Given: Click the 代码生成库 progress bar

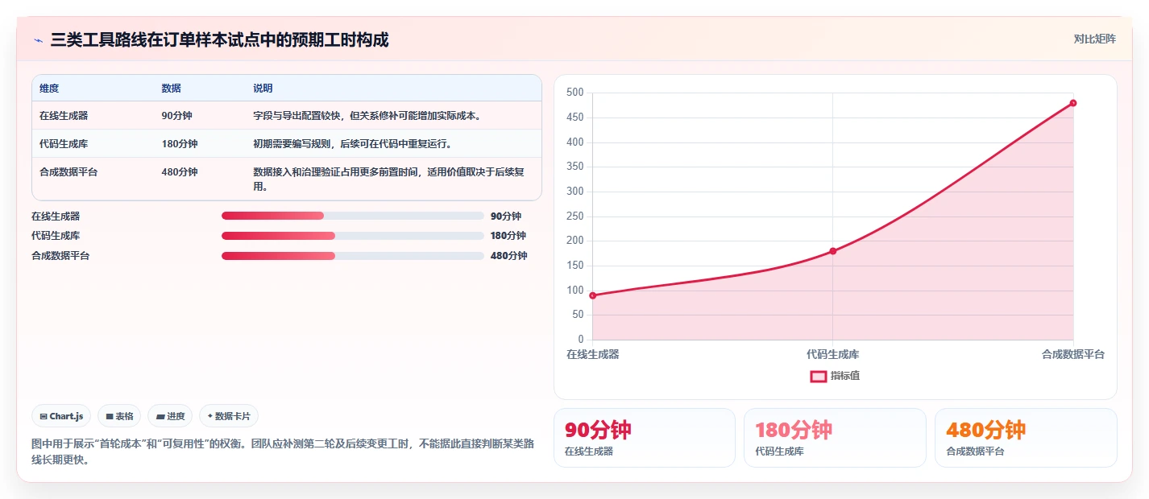Looking at the screenshot, I should click(352, 236).
